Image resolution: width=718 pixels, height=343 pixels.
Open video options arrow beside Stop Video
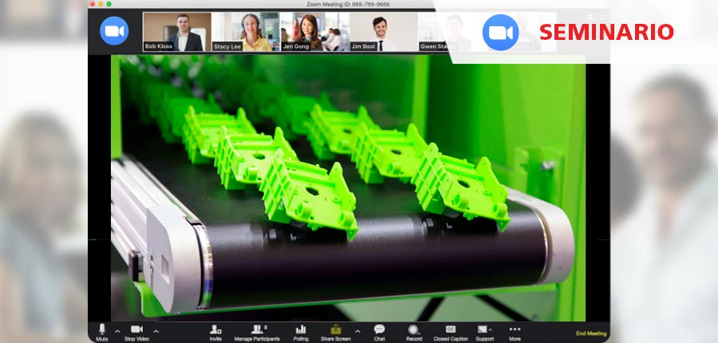156,330
